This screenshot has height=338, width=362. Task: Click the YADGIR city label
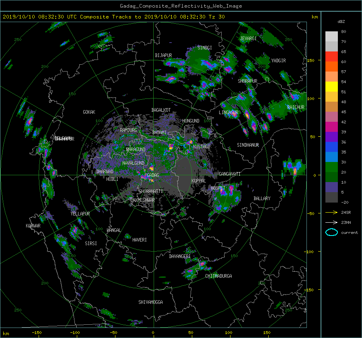278,61
